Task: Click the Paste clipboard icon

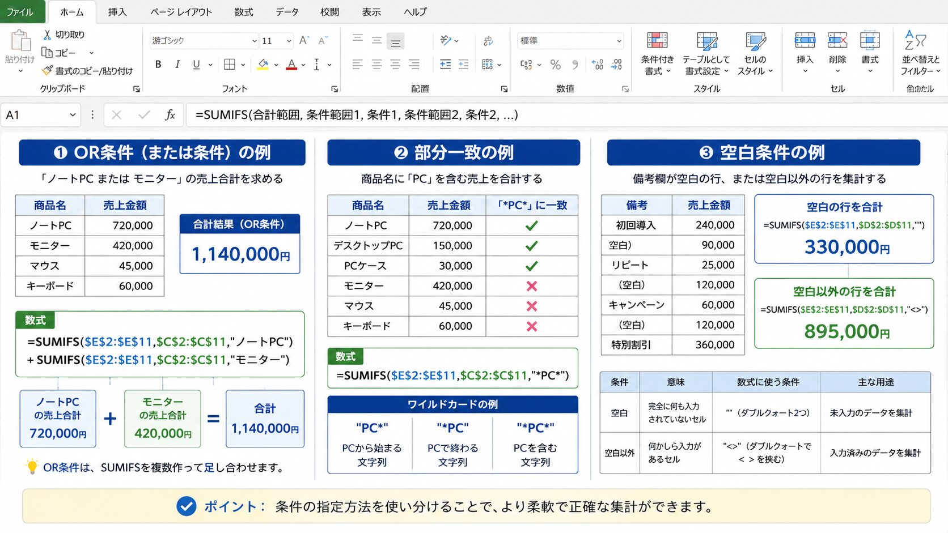Action: [20, 41]
